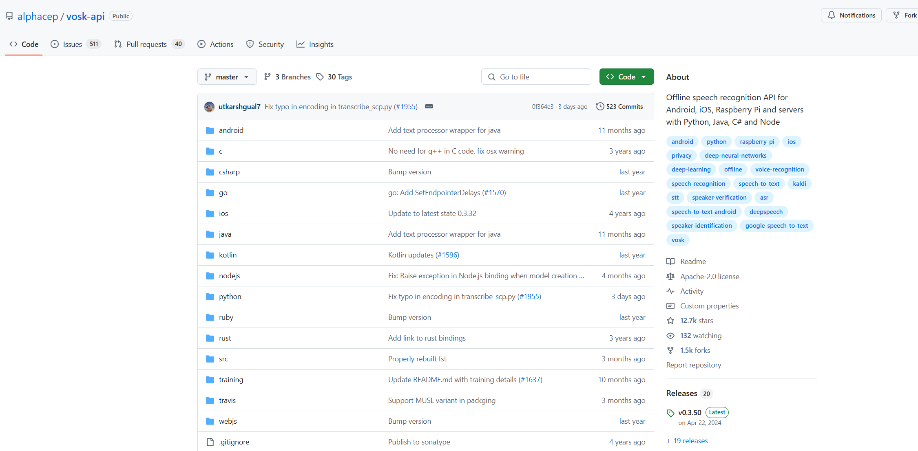Click 'Support MUSL variant in packging' message
The width and height of the screenshot is (918, 451).
point(442,400)
